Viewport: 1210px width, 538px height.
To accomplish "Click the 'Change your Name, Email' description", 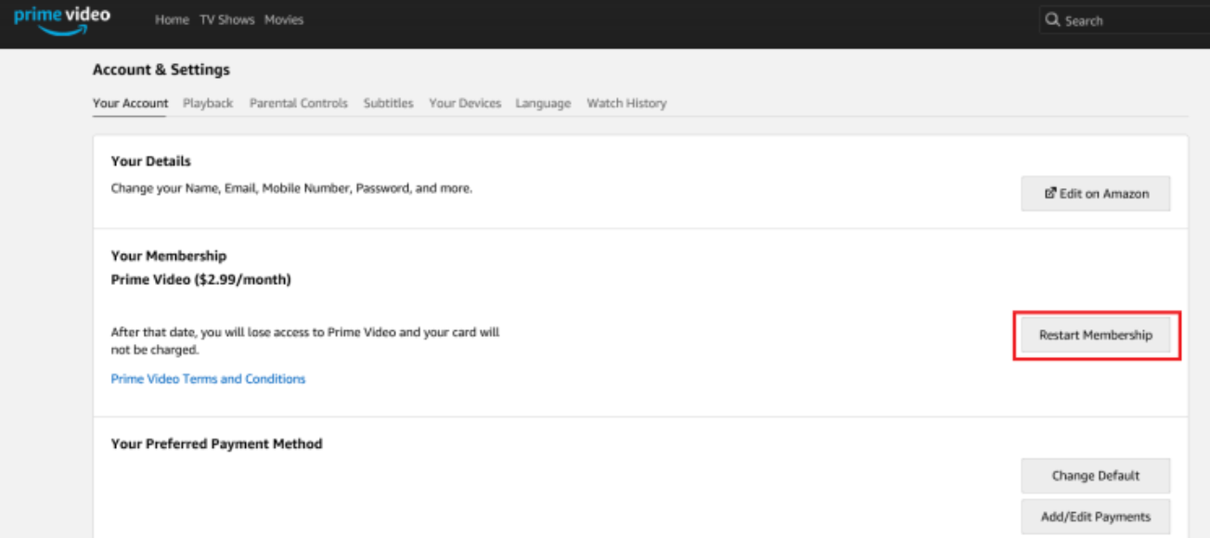I will point(291,188).
